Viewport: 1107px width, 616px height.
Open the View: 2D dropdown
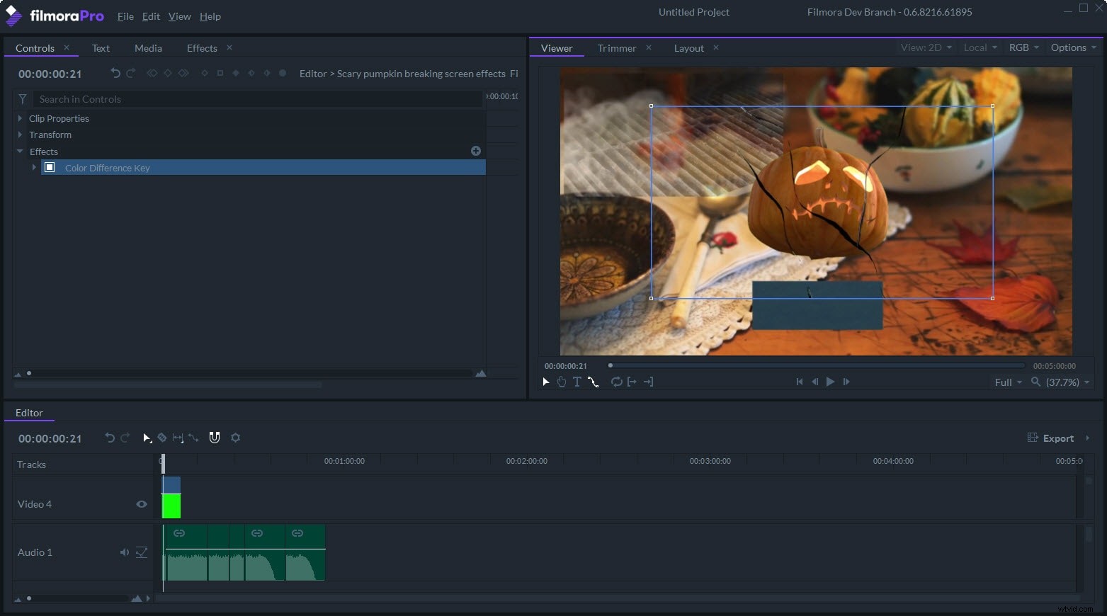pos(926,47)
